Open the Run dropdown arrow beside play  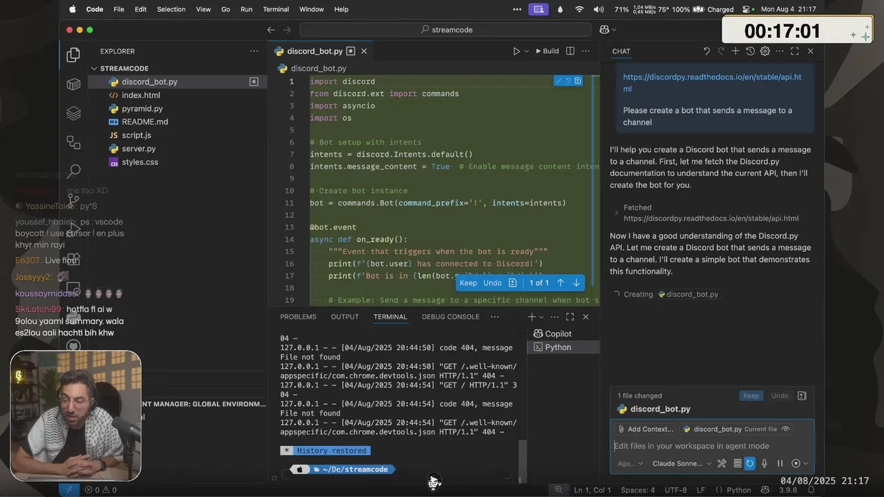526,51
